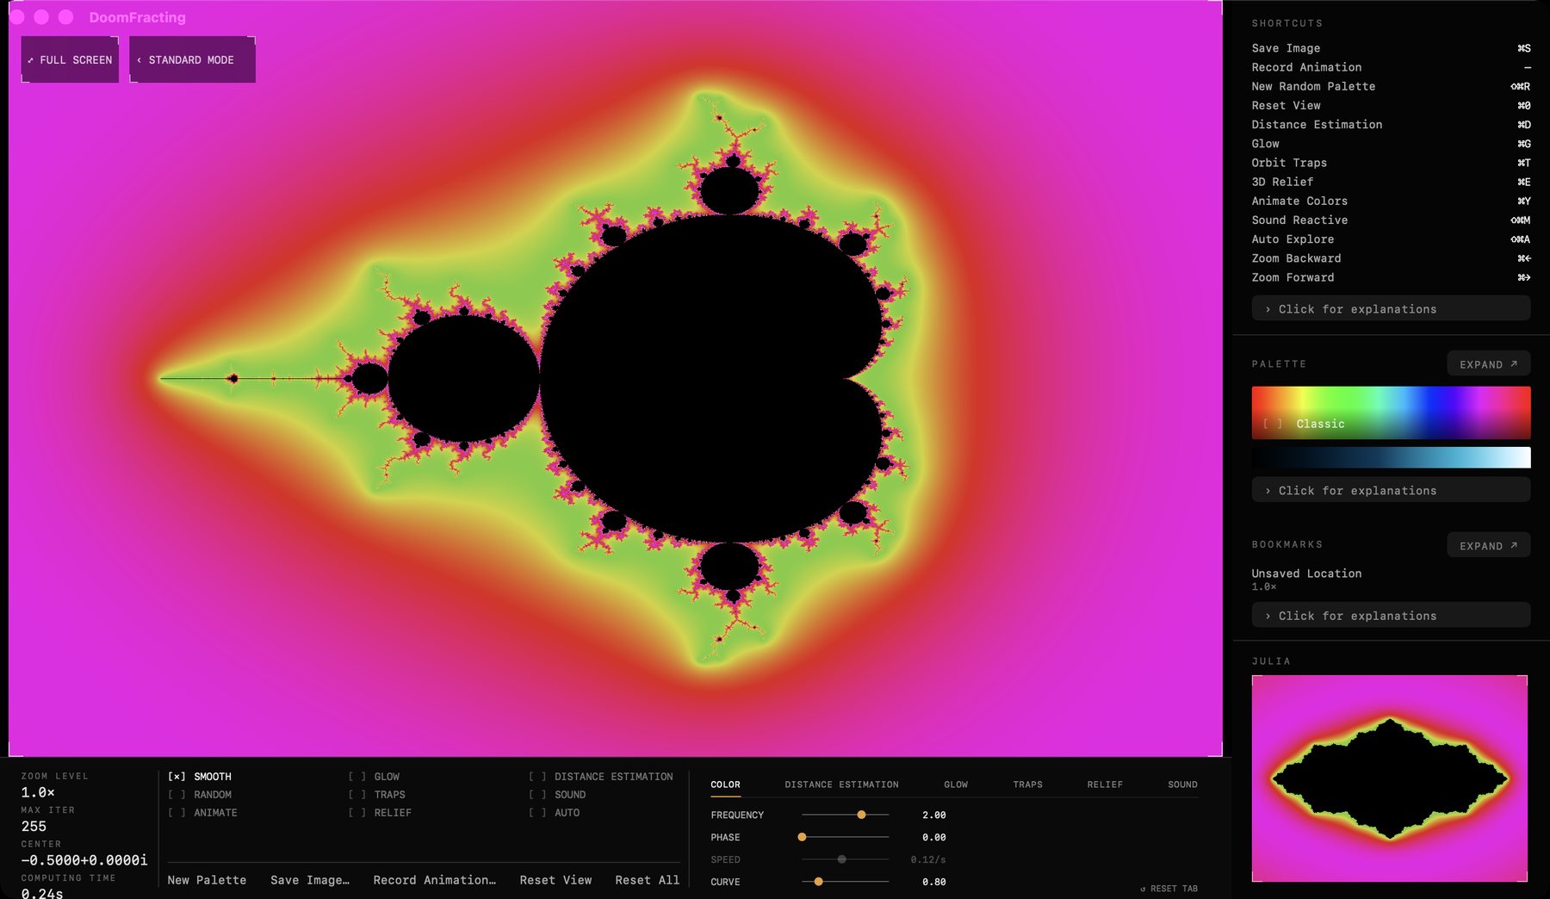This screenshot has height=899, width=1550.
Task: Click New Random Palette in Shortcuts list
Action: pyautogui.click(x=1391, y=86)
